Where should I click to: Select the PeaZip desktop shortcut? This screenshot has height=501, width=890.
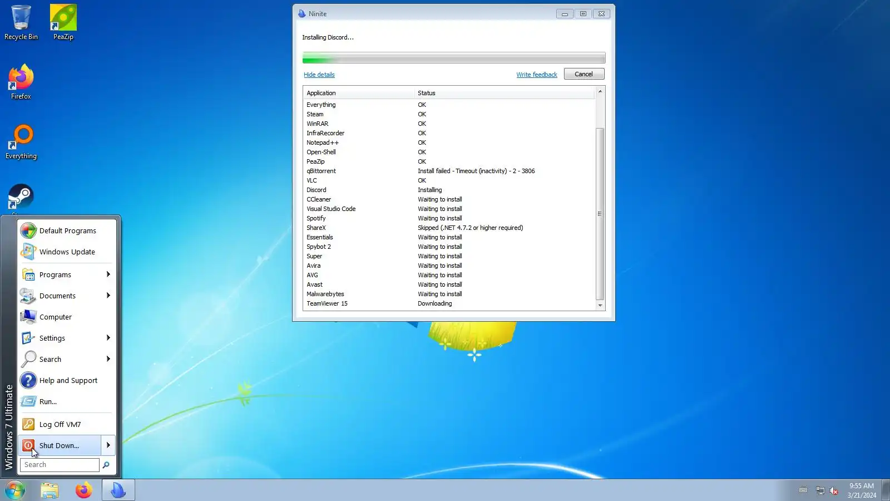coord(63,22)
